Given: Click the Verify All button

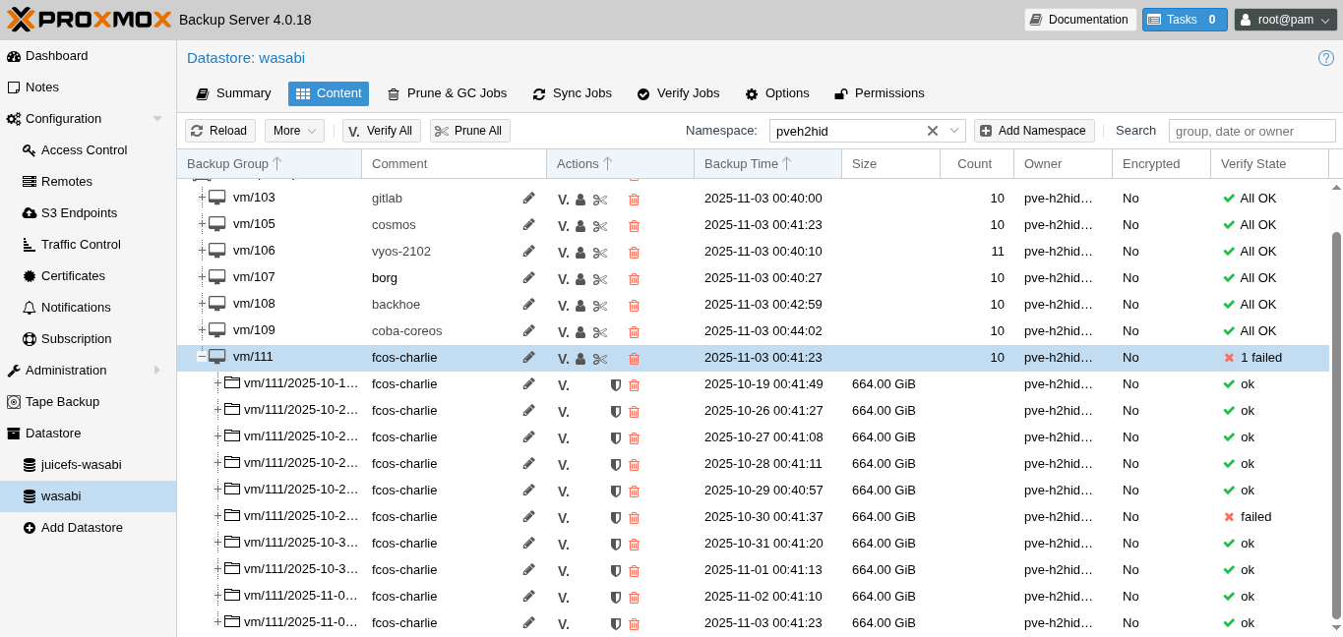Looking at the screenshot, I should pos(381,130).
